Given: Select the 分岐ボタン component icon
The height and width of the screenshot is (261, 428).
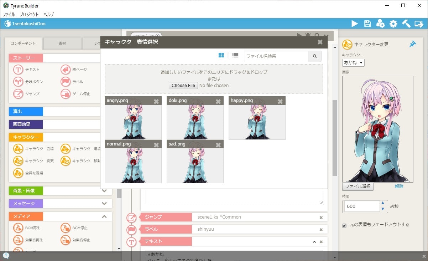Looking at the screenshot, I should click(x=18, y=82).
